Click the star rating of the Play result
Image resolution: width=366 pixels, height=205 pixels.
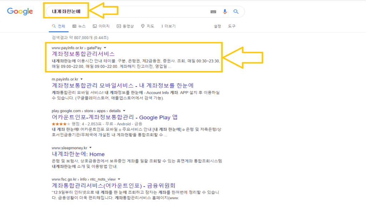click(x=61, y=124)
